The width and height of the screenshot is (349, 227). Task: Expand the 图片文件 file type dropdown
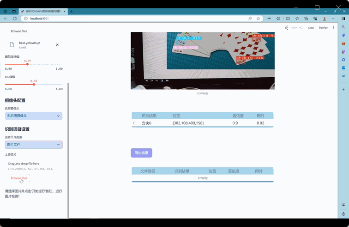coord(34,145)
